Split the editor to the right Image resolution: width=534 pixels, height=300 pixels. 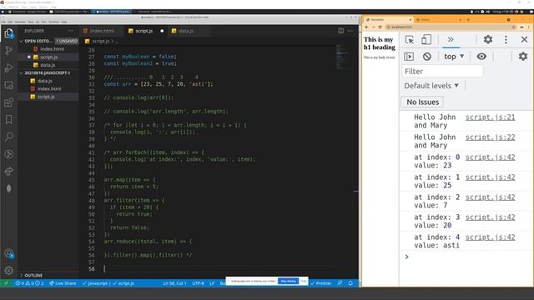pyautogui.click(x=341, y=31)
